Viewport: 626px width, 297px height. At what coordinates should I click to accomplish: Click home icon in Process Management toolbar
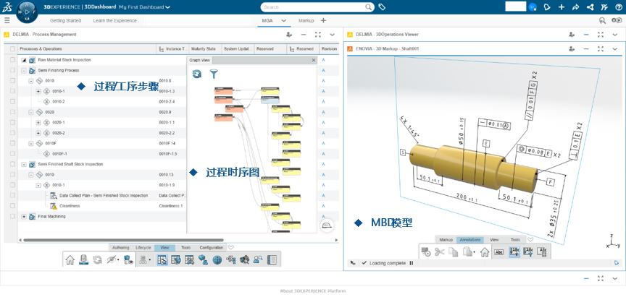click(x=70, y=260)
